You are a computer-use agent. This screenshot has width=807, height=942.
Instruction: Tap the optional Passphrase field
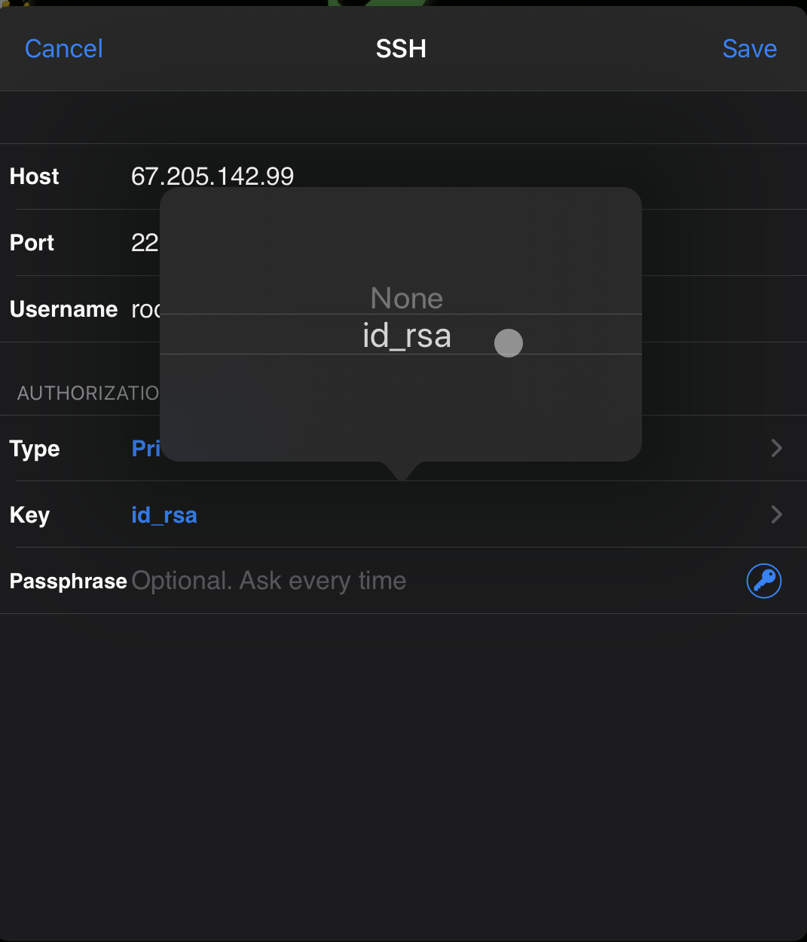tap(268, 581)
